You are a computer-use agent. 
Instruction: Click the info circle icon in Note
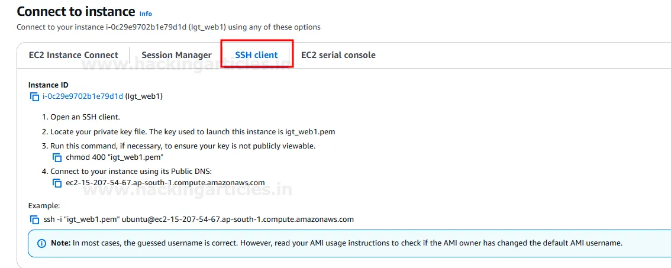point(41,243)
